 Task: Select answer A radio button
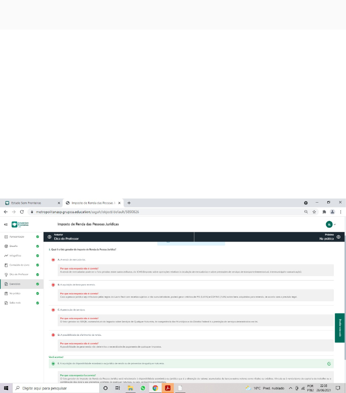(x=53, y=259)
